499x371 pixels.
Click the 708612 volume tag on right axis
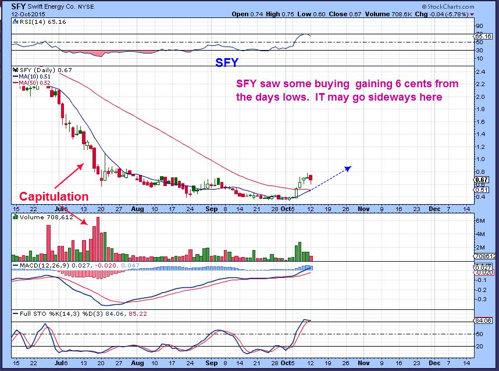click(486, 256)
